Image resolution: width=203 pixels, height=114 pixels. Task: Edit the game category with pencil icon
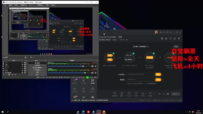tap(110, 40)
